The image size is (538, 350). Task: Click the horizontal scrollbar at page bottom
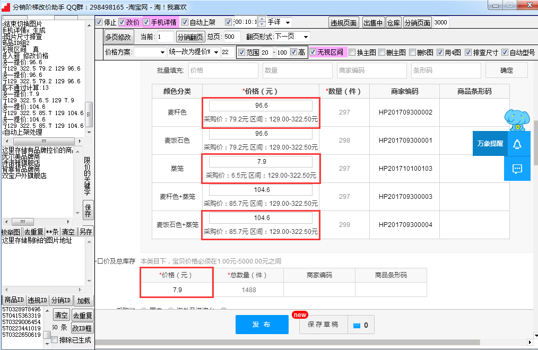287,342
